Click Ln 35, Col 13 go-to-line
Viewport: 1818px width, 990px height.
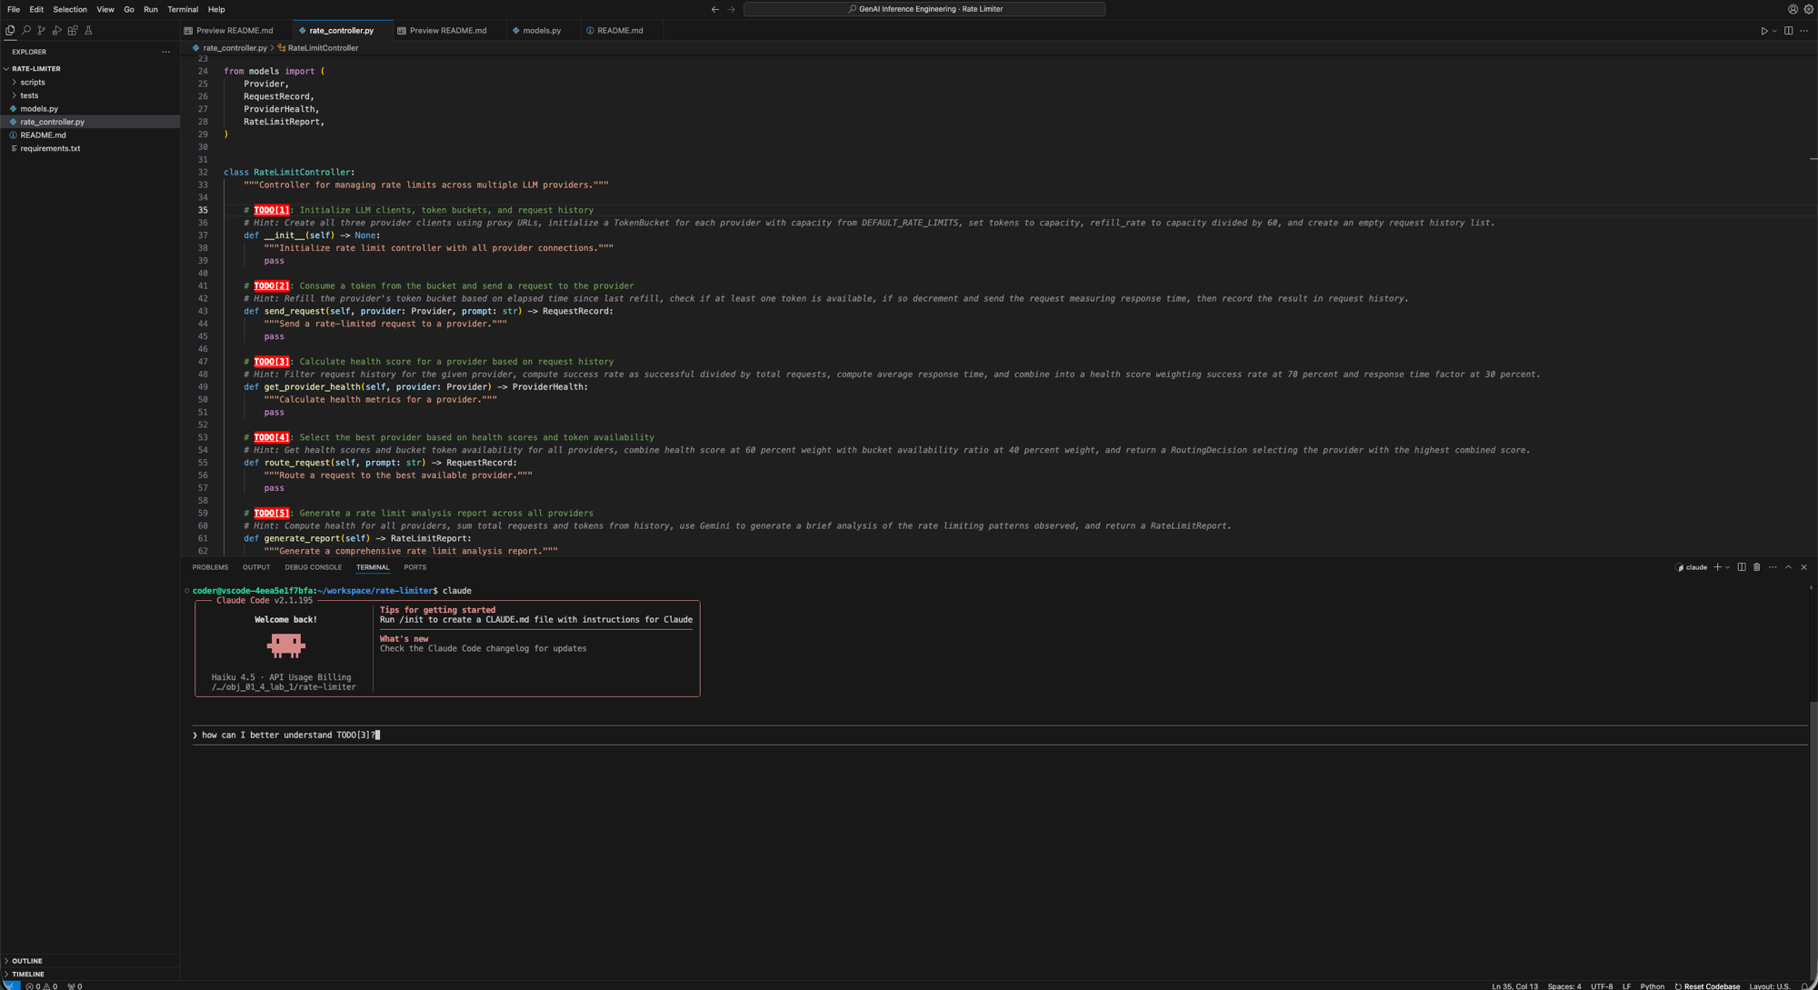[x=1514, y=985]
